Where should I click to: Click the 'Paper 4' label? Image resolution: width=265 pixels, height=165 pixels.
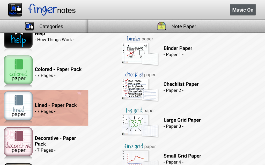(173, 162)
